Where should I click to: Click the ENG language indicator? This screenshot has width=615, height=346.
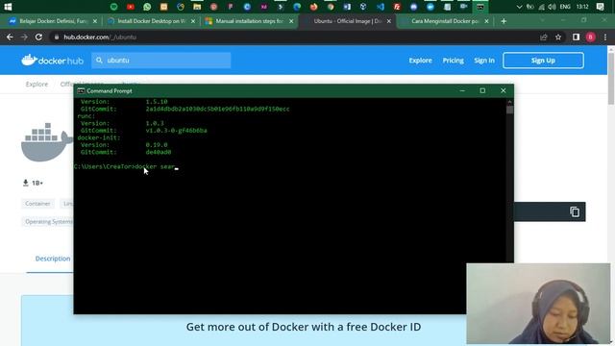pyautogui.click(x=565, y=7)
